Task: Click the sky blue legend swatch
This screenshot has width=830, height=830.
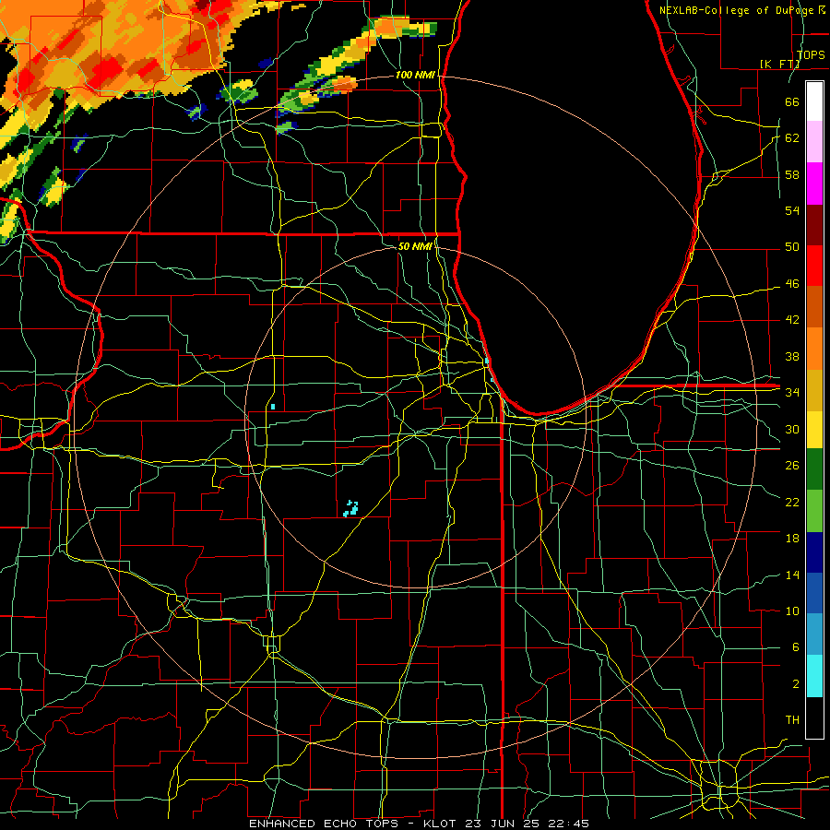Action: [814, 634]
